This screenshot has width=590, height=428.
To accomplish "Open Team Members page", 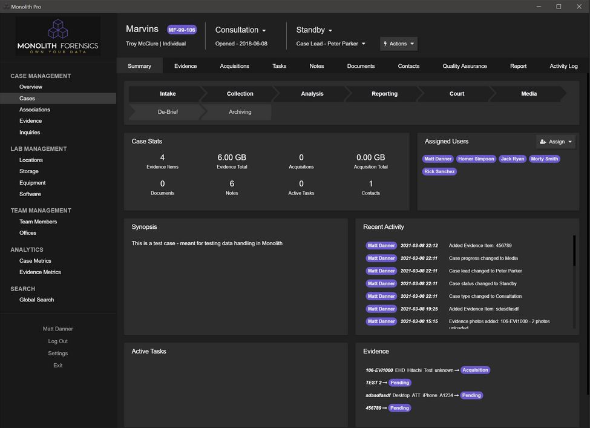I will click(38, 222).
